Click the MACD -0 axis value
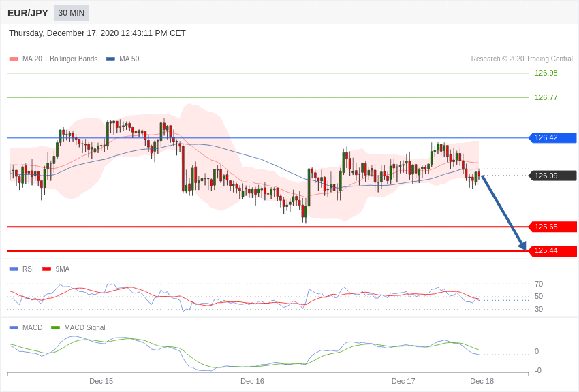579x392 pixels. pos(537,370)
